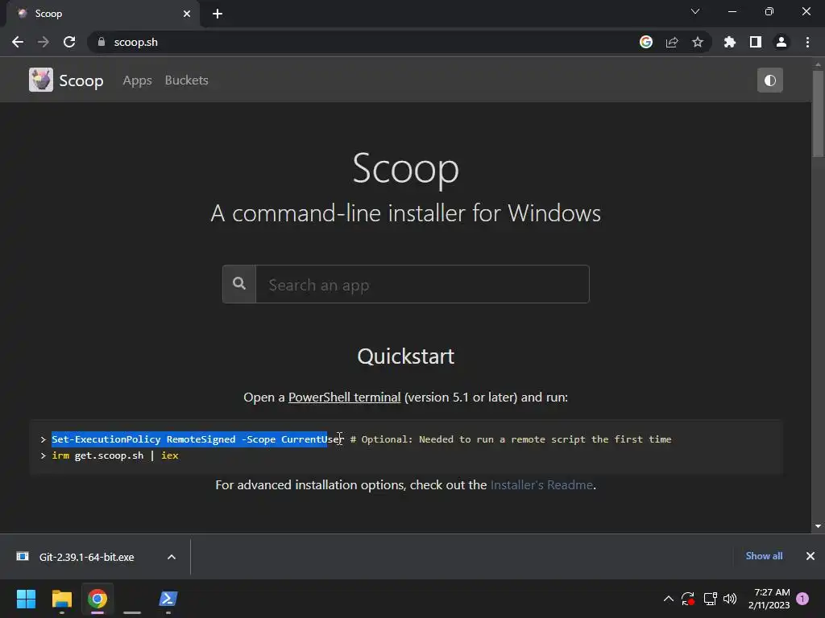
Task: Click the page vertical scrollbar thumb
Action: pyautogui.click(x=818, y=113)
